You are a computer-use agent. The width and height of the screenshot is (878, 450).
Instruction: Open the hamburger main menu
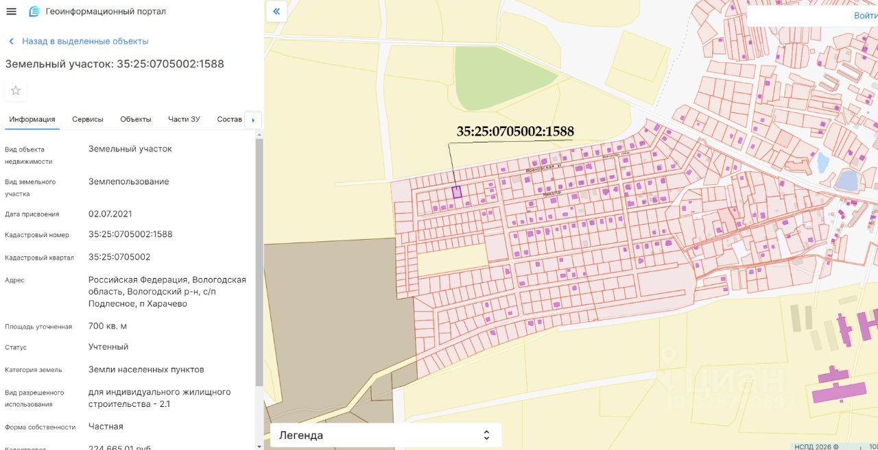(x=11, y=12)
